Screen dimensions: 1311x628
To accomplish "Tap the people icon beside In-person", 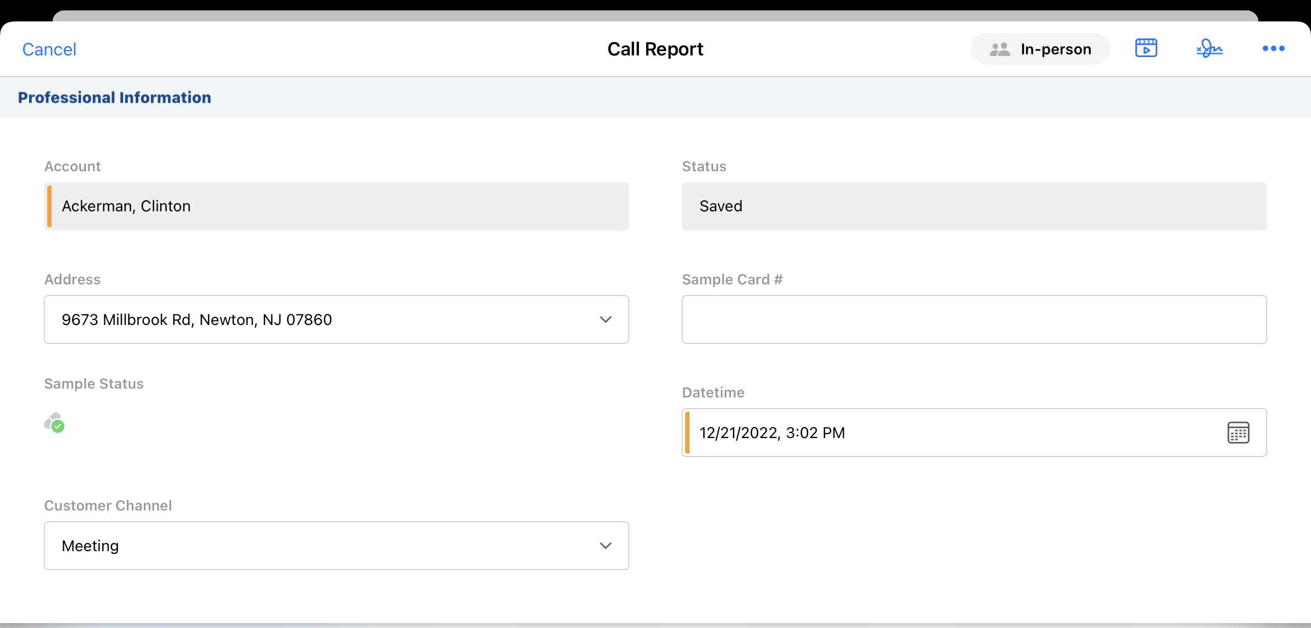I will point(1000,49).
